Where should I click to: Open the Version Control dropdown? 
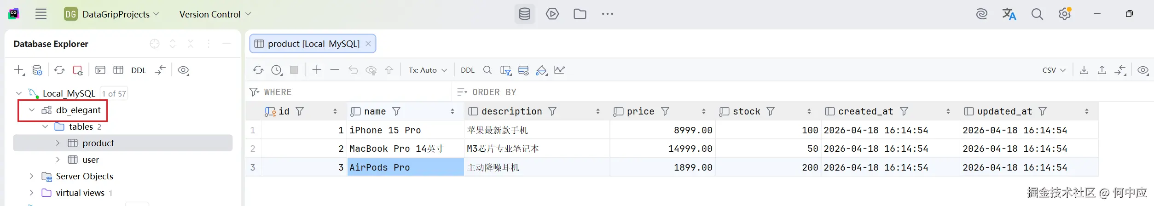215,14
